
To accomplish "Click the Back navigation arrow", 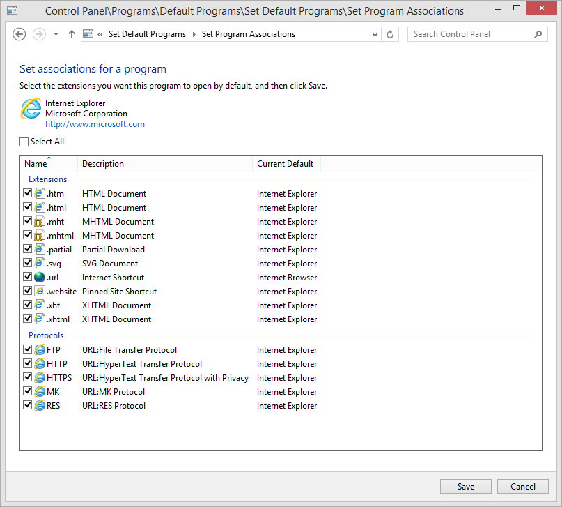I will click(19, 34).
